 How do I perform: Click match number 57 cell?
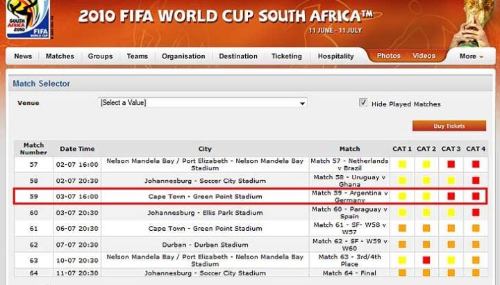coord(33,164)
